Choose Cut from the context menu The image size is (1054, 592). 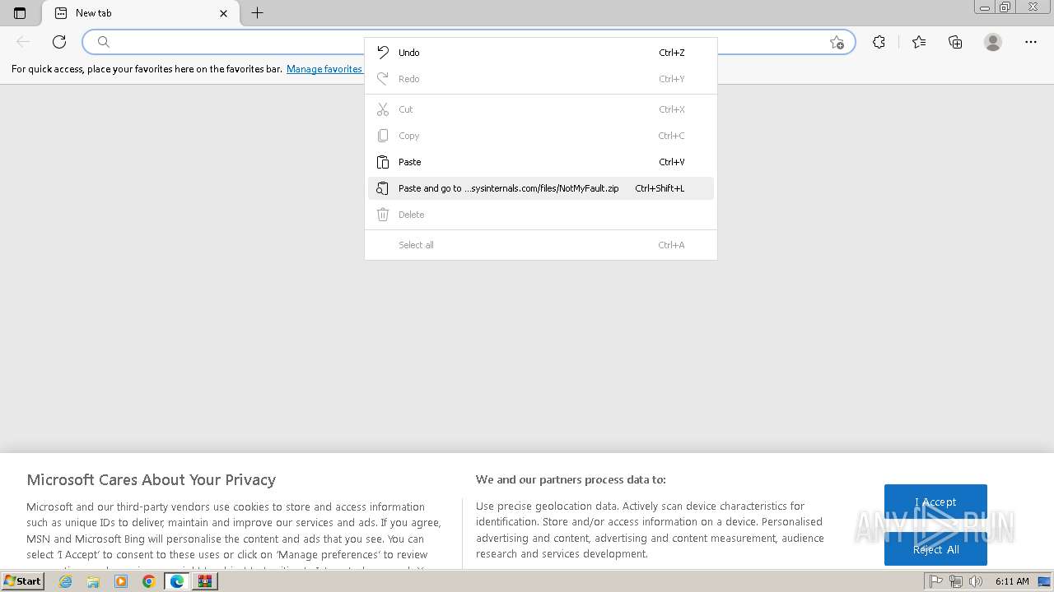pos(541,109)
